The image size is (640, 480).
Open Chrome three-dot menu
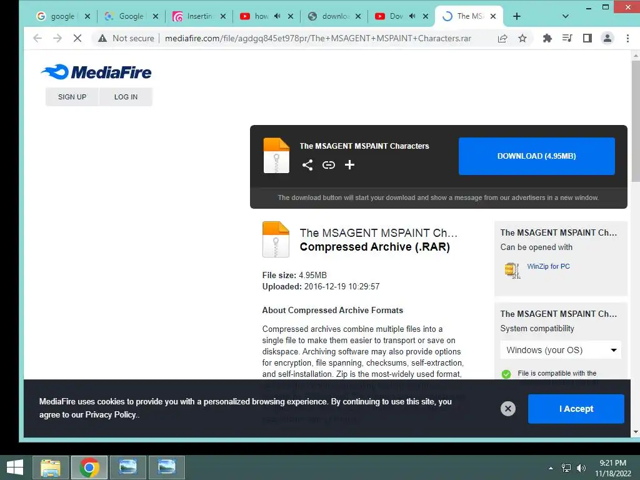click(627, 38)
